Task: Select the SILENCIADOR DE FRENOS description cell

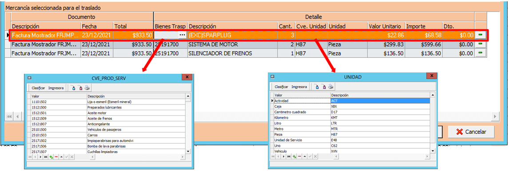Action: coord(232,53)
